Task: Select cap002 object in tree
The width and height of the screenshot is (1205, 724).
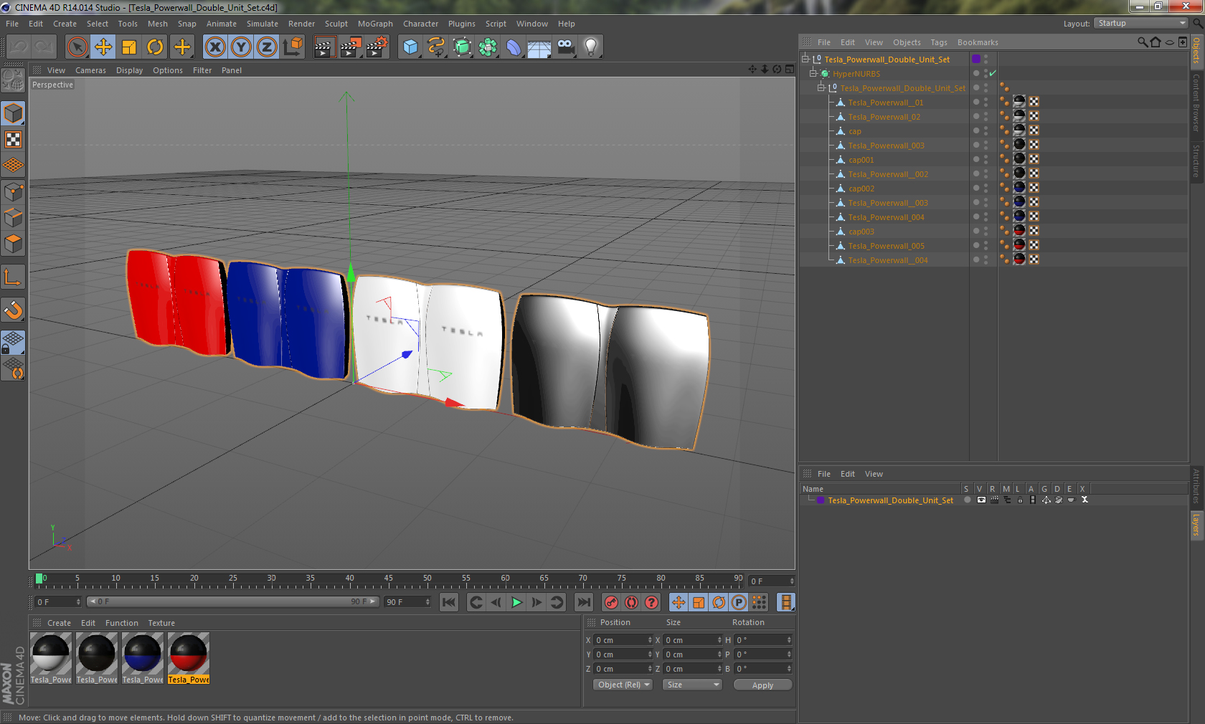Action: point(861,189)
